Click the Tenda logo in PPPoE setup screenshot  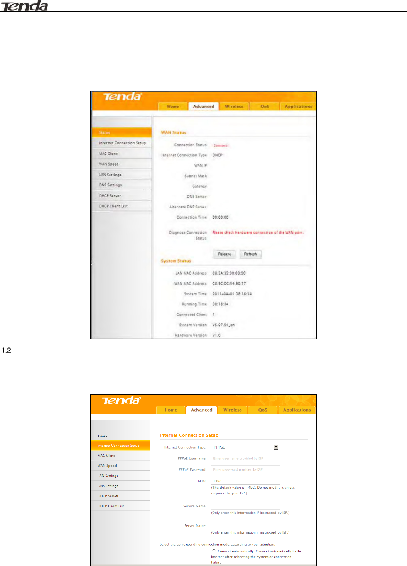coord(121,400)
